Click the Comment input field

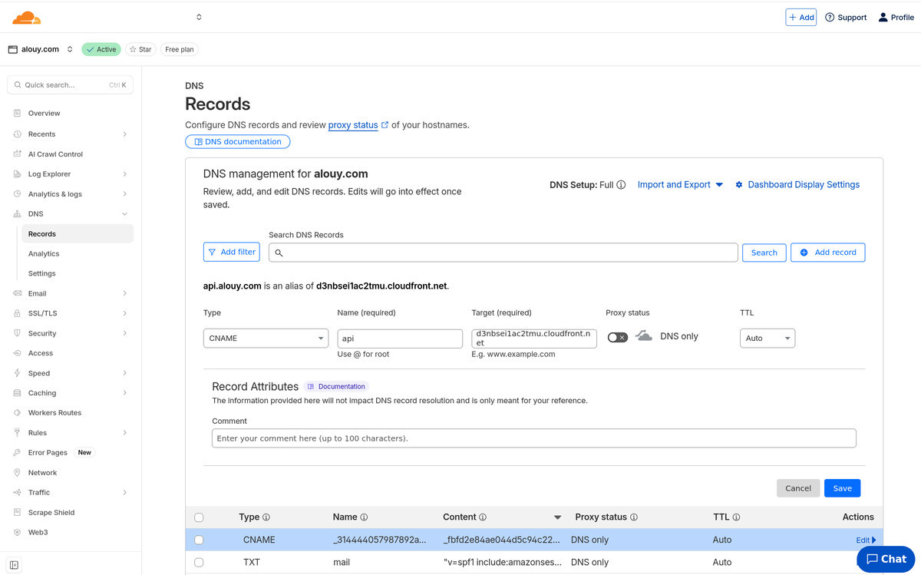(x=533, y=438)
